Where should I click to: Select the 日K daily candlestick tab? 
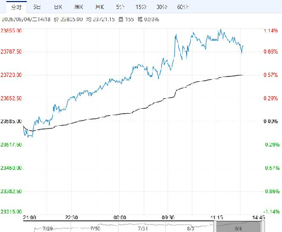point(58,7)
